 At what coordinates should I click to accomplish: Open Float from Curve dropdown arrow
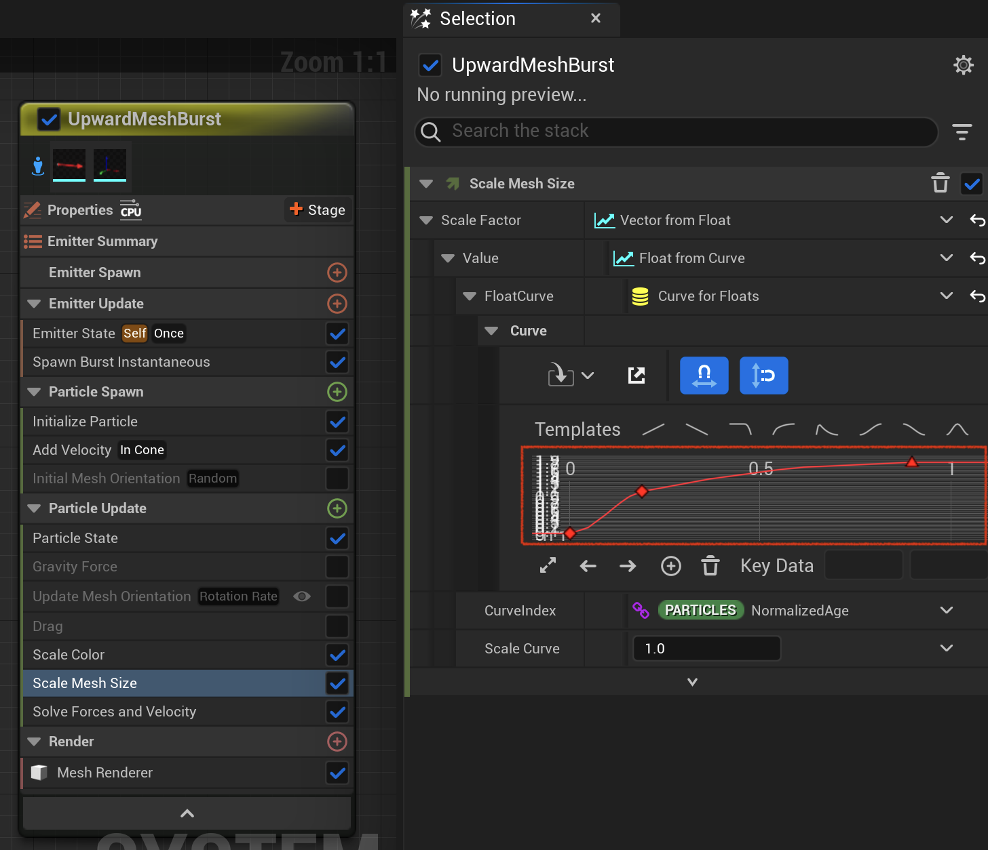pos(946,258)
